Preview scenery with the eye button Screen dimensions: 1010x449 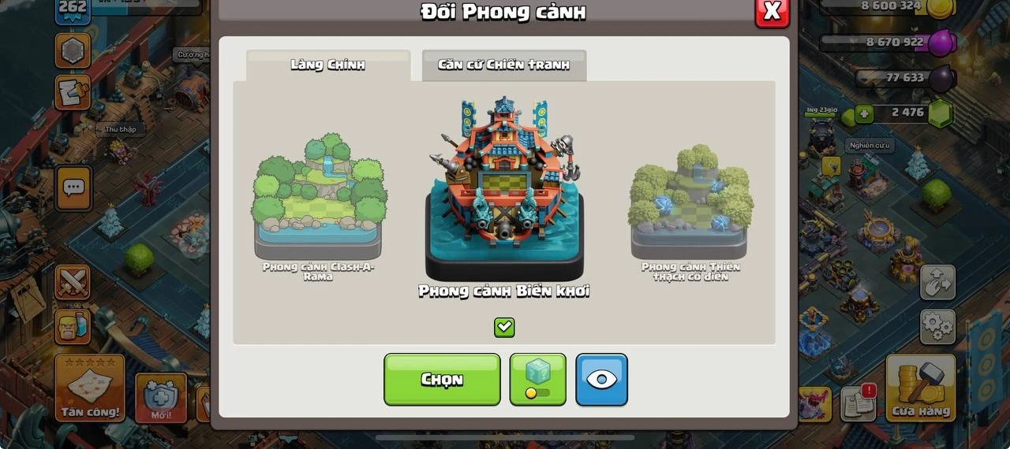click(x=601, y=380)
